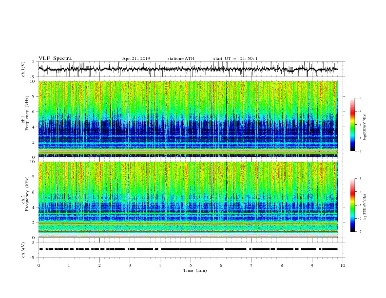Select the "start UT = 21:50:1" text
Image resolution: width=386 pixels, height=298 pixels.
(235, 58)
